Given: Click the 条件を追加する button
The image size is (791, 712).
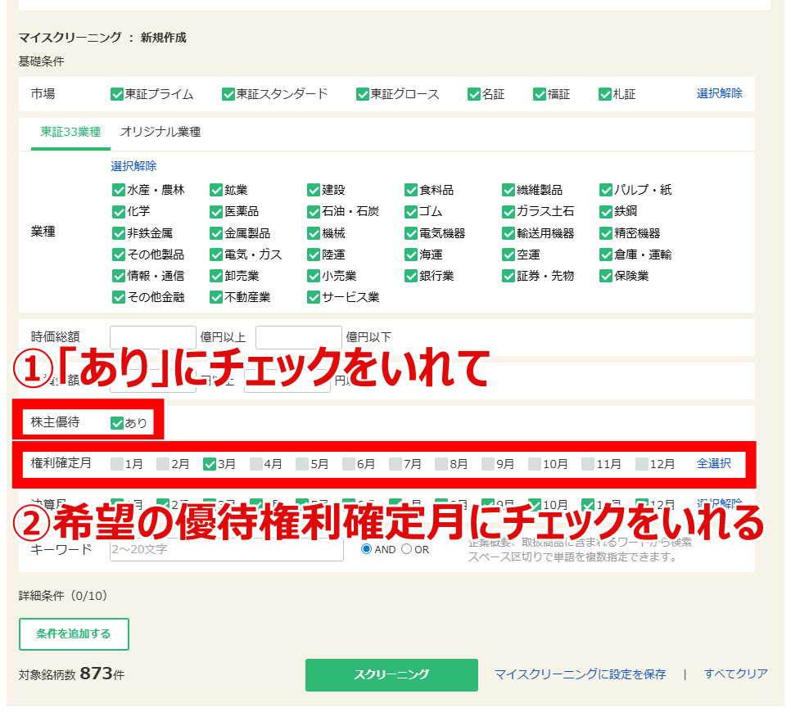Looking at the screenshot, I should point(74,633).
